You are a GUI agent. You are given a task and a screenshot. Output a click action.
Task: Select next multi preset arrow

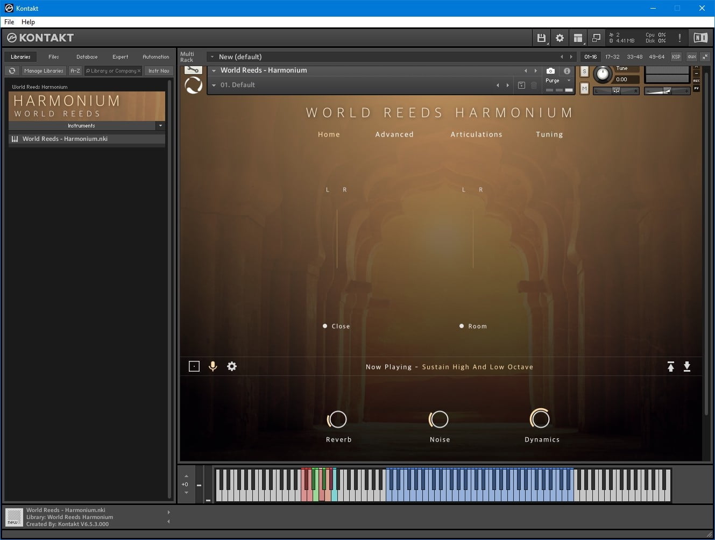pyautogui.click(x=571, y=56)
